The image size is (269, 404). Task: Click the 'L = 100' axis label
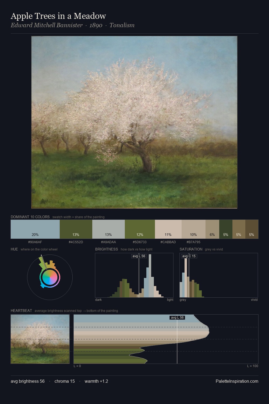[253, 366]
